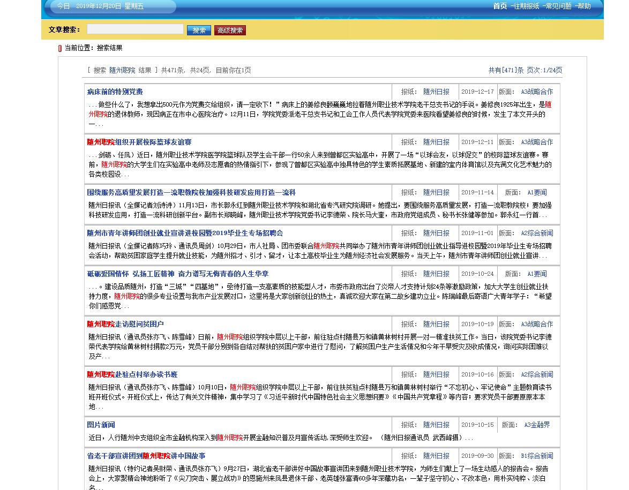Open 往期报纸 in top navigation

(526, 6)
